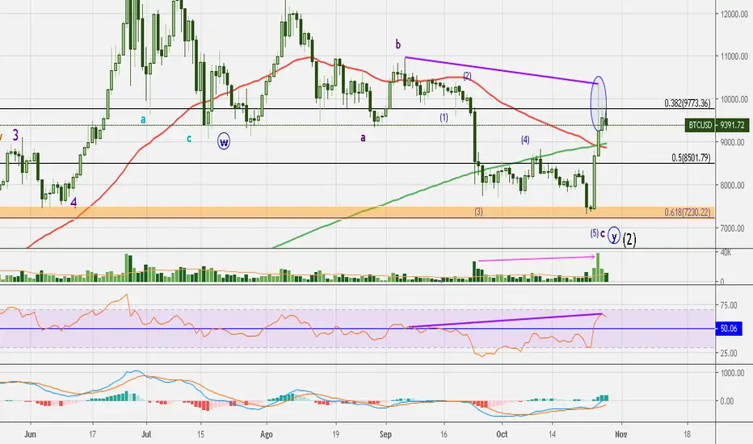Click the 0.00 MACD axis label
Viewport: 753px width, 444px height.
click(727, 401)
